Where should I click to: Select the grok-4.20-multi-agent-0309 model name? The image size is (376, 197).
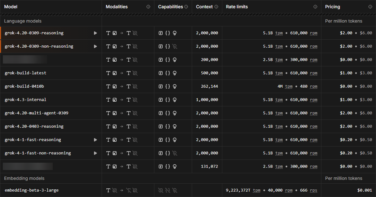click(37, 113)
